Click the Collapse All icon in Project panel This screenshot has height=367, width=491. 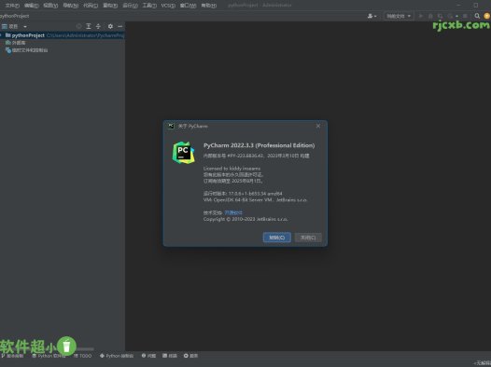(x=98, y=27)
